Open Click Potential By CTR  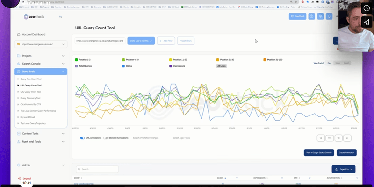[x=30, y=104]
